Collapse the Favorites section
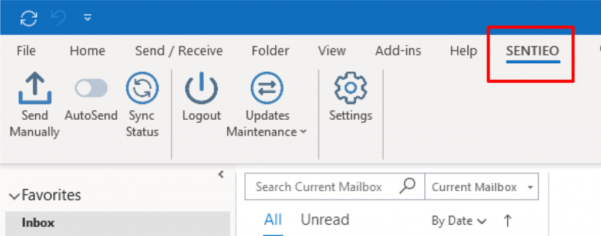Screen dimensions: 601x236 click(x=15, y=197)
